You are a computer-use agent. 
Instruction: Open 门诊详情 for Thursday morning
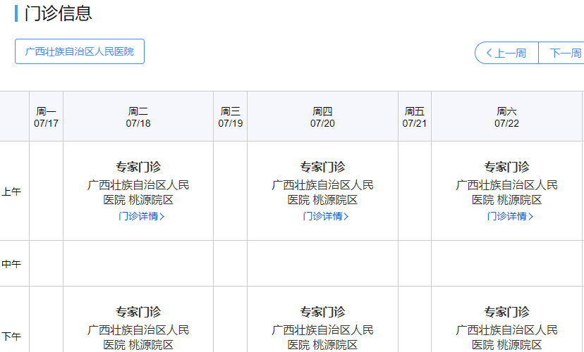pyautogui.click(x=325, y=216)
